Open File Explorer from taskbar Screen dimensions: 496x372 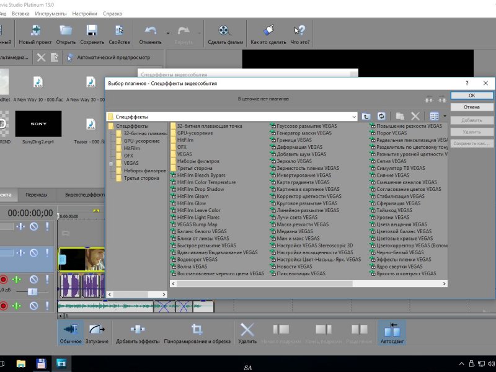tap(21, 364)
